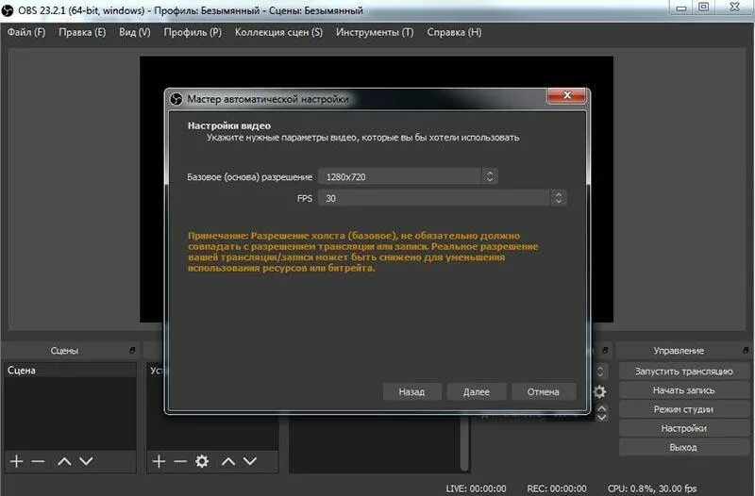Click the orange Примечание note text
The width and height of the screenshot is (755, 496).
click(362, 252)
